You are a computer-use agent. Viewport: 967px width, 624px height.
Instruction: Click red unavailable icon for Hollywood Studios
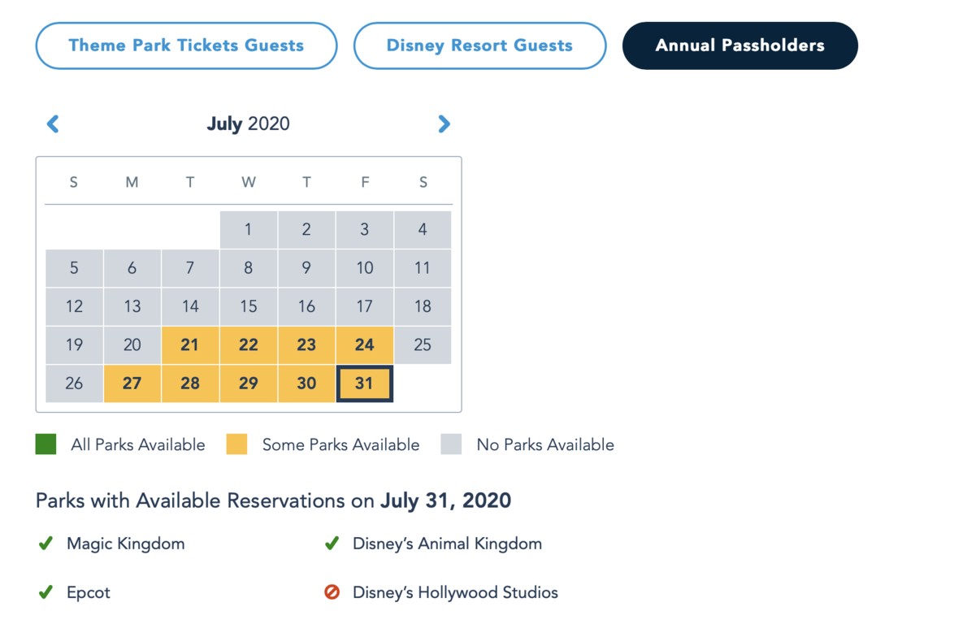(332, 592)
